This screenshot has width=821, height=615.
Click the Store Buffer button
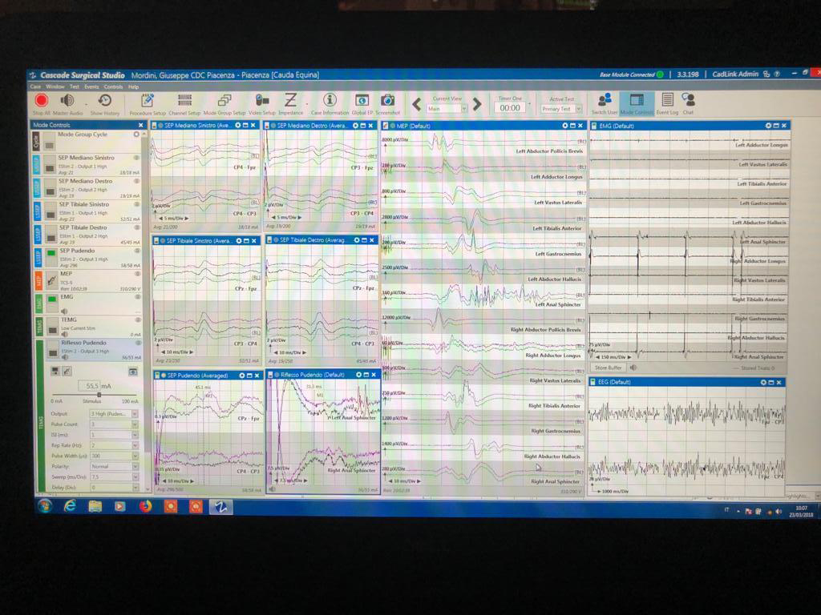click(609, 368)
